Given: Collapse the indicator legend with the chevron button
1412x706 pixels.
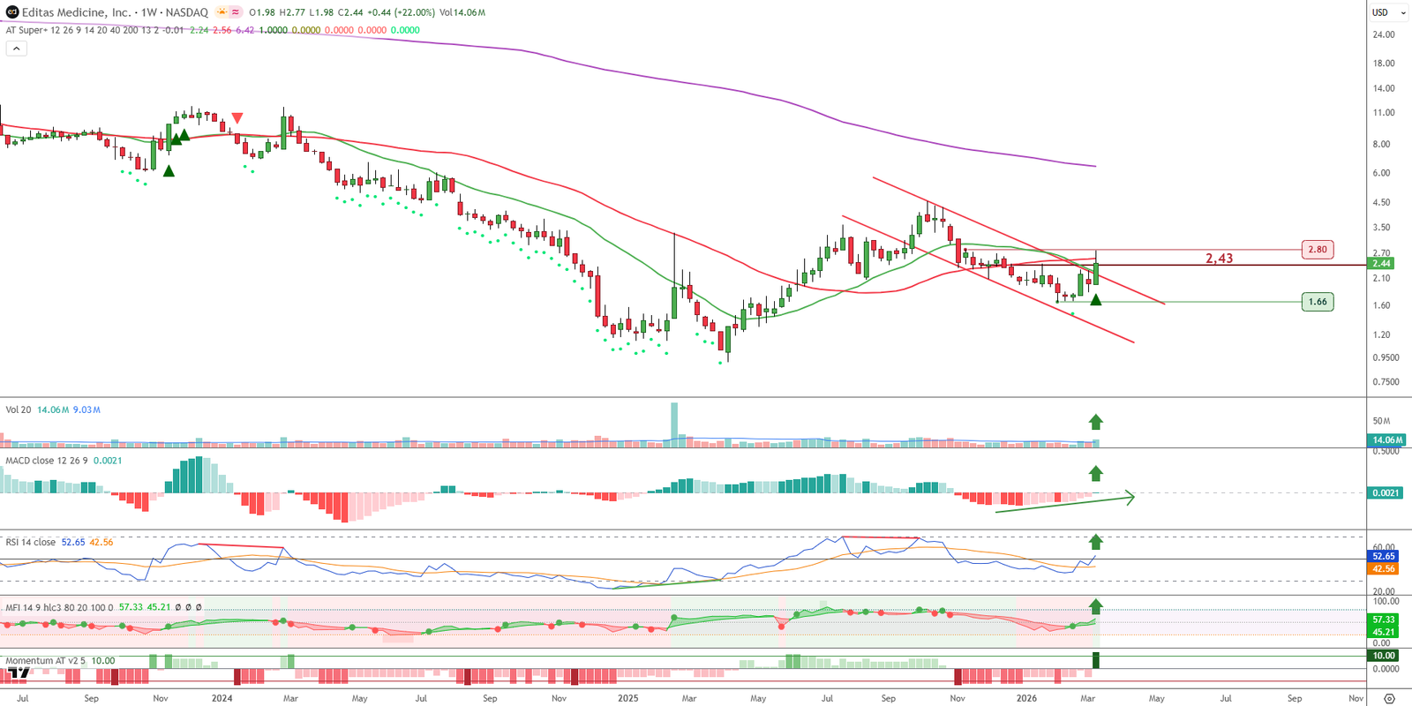Looking at the screenshot, I should 16,49.
